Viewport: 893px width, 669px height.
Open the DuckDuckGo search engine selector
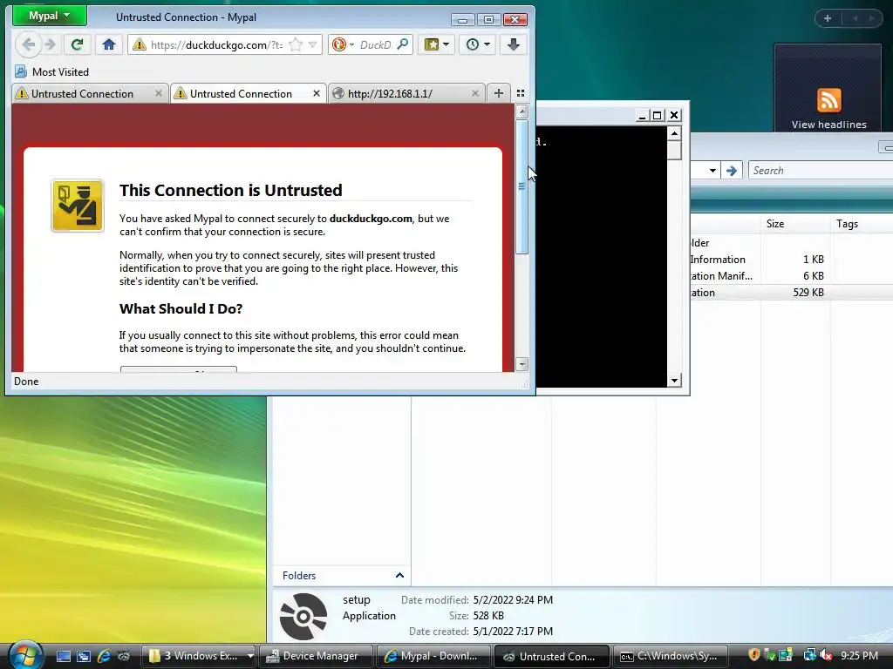343,44
